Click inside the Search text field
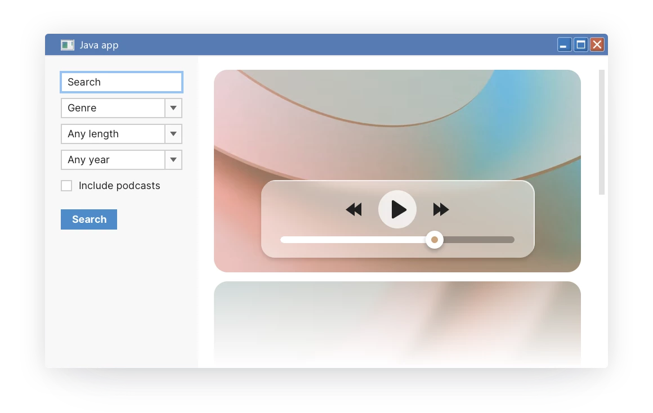The height and width of the screenshot is (413, 653). pos(121,82)
